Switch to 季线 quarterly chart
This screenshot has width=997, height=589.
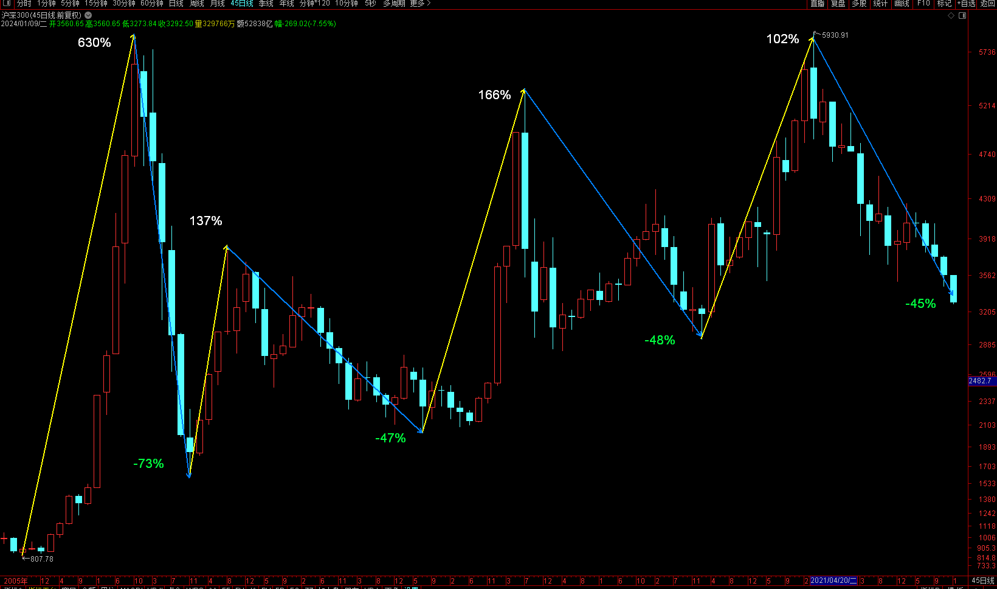click(x=266, y=3)
